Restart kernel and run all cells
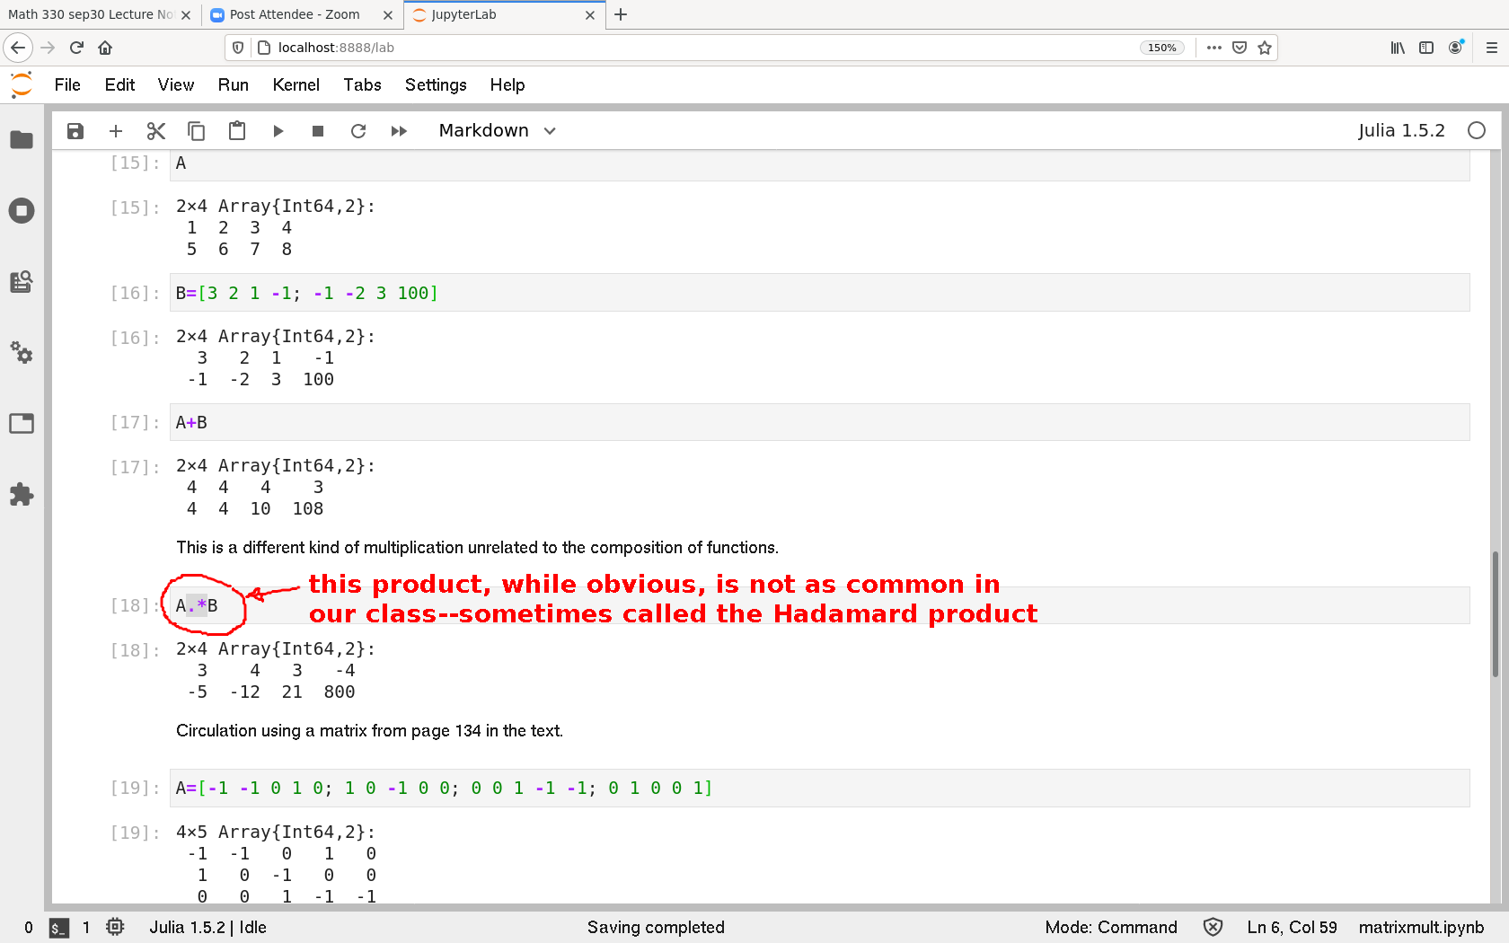 point(399,131)
